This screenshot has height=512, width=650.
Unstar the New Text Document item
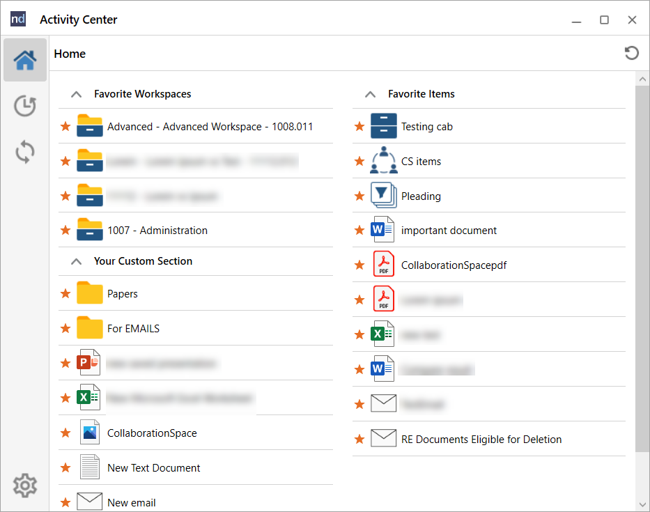65,467
